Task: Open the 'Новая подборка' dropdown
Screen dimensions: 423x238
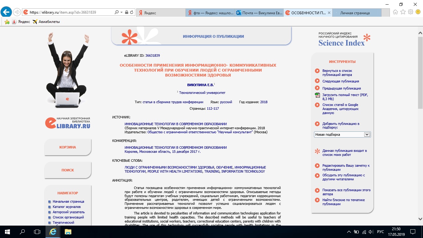Action: [x=342, y=134]
